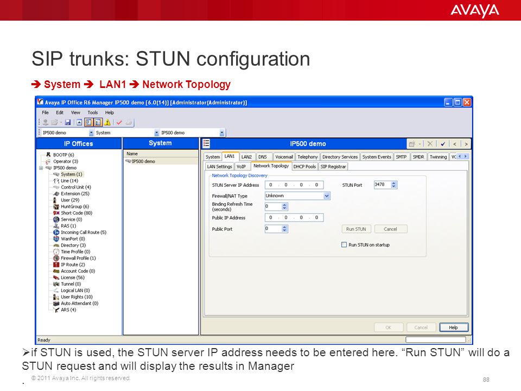Click Cancel next to Run STUN
Screen dimensions: 521x391
390,229
